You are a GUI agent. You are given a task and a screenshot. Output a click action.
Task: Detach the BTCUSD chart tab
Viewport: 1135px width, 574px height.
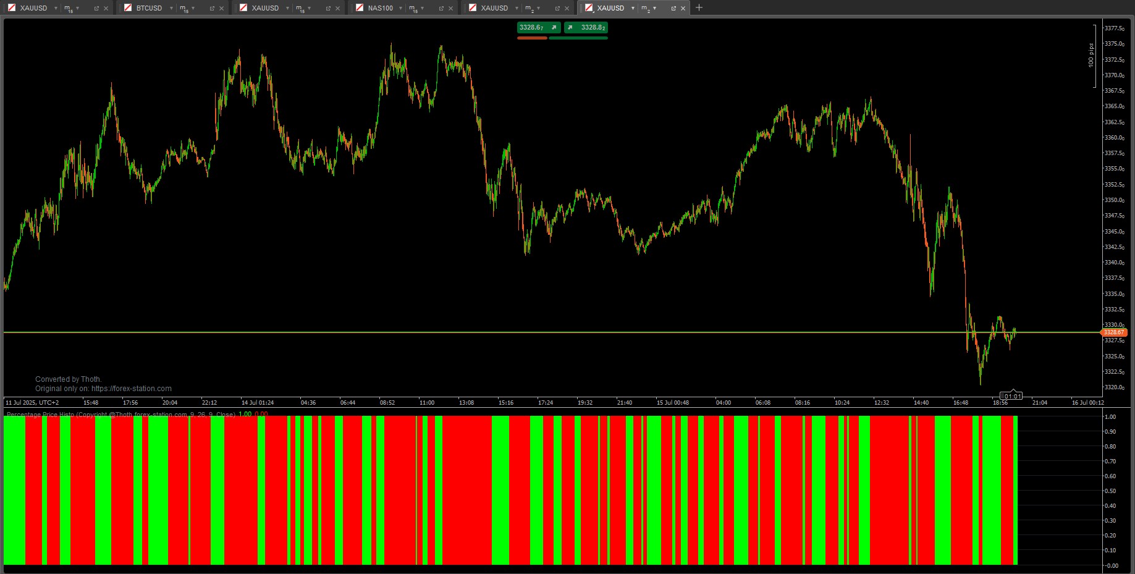pyautogui.click(x=212, y=8)
